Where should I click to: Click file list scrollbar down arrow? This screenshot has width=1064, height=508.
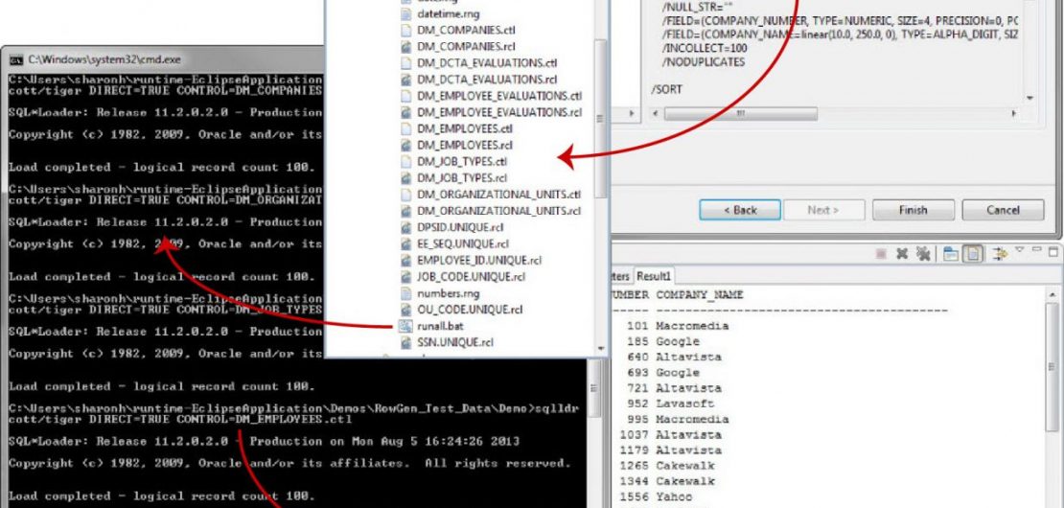tap(600, 349)
